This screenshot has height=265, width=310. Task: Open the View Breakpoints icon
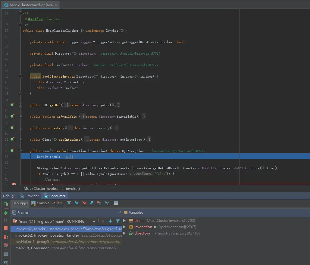pos(6,237)
